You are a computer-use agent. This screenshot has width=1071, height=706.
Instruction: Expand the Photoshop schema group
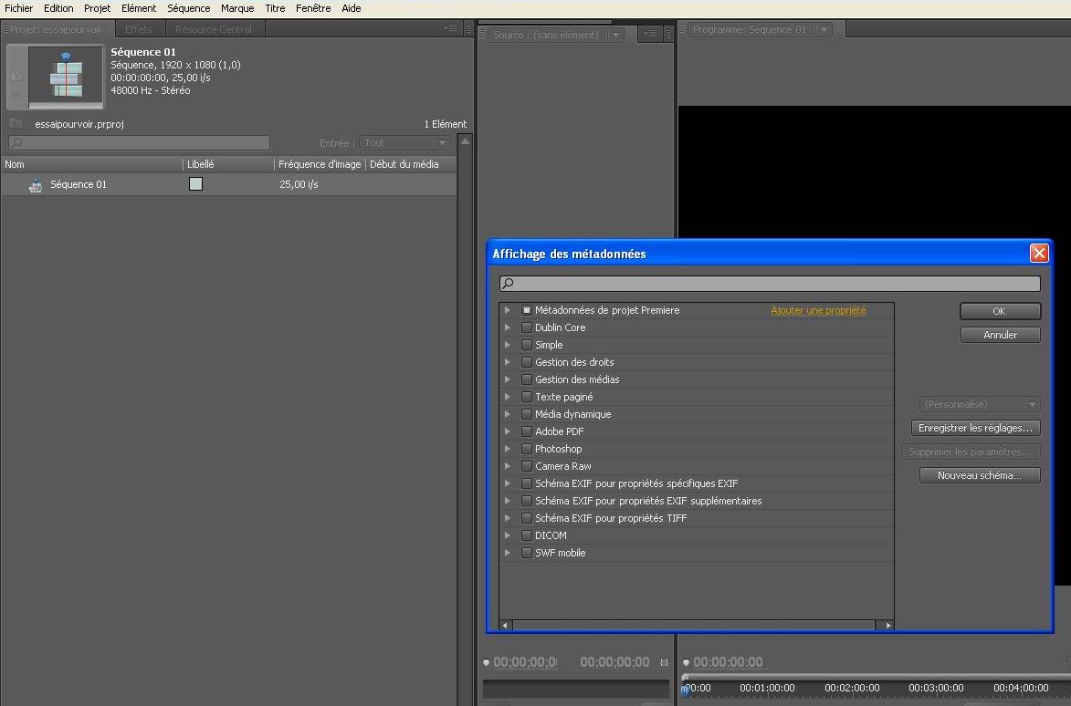pyautogui.click(x=508, y=449)
